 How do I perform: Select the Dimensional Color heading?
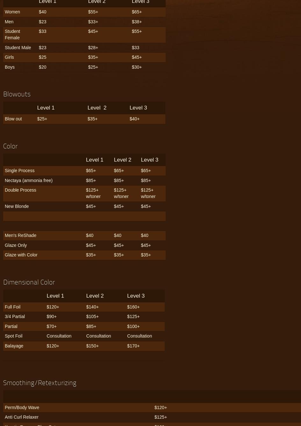pos(29,282)
